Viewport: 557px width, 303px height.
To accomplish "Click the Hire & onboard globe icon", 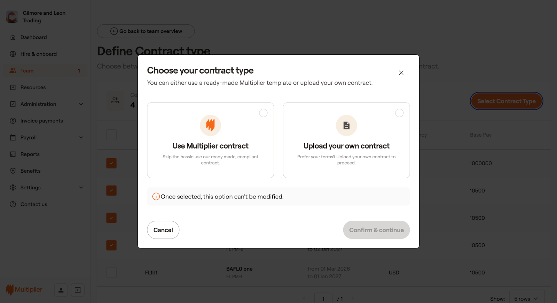I will (x=13, y=54).
